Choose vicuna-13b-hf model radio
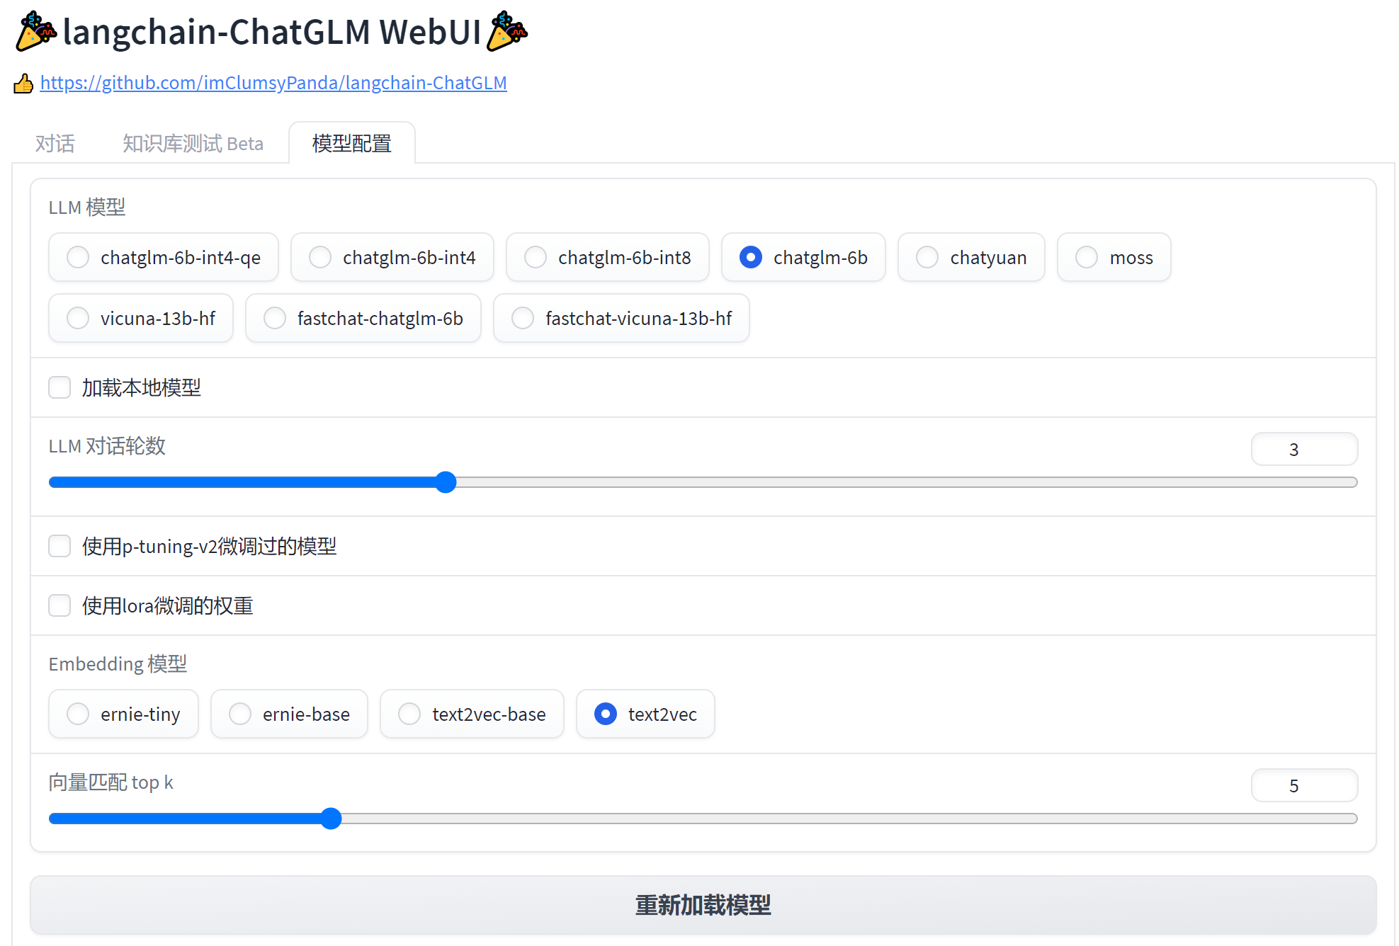This screenshot has height=946, width=1399. point(78,318)
